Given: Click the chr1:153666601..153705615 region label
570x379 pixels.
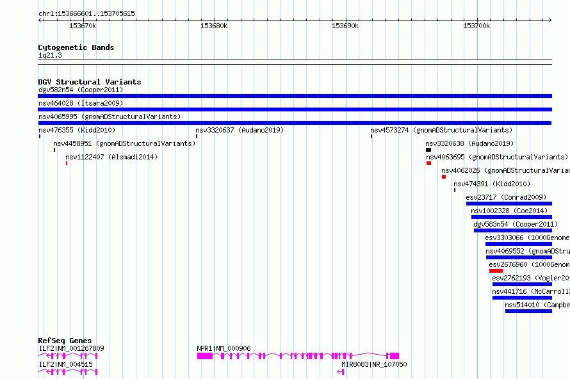Looking at the screenshot, I should (86, 13).
